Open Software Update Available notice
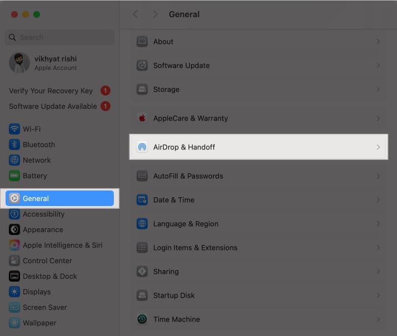This screenshot has height=336, width=397. point(59,106)
